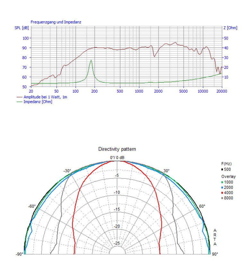The image size is (243, 263).
Task: Click the 10000 frequency axis label
Action: [203, 91]
